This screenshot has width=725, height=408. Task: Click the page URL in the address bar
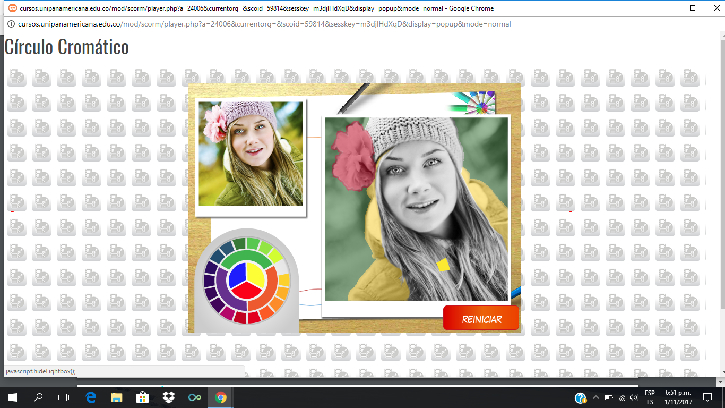[264, 24]
